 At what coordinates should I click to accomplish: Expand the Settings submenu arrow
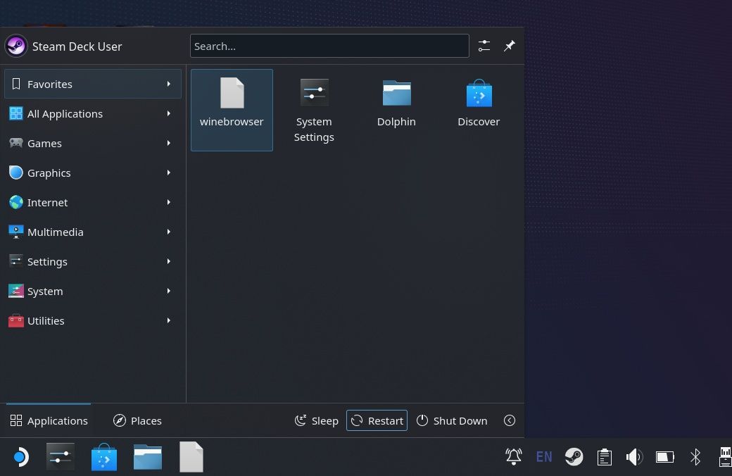coord(168,262)
